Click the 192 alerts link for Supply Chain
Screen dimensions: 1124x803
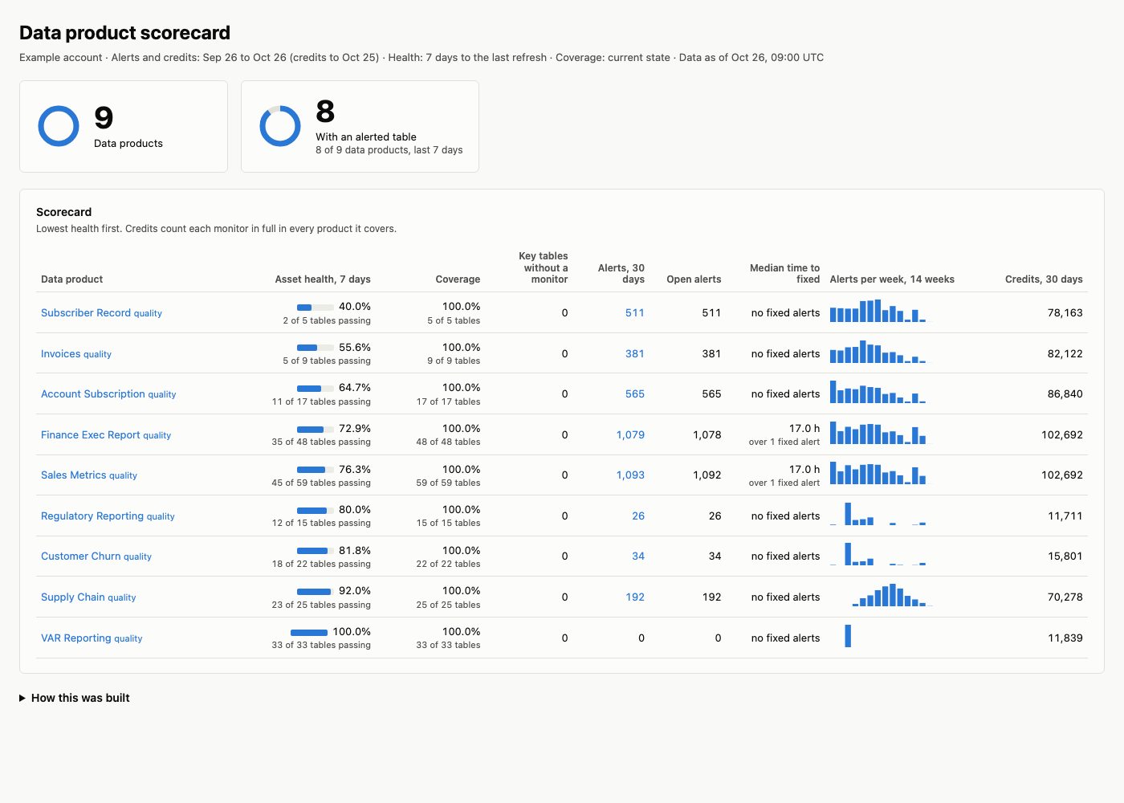[x=635, y=597]
